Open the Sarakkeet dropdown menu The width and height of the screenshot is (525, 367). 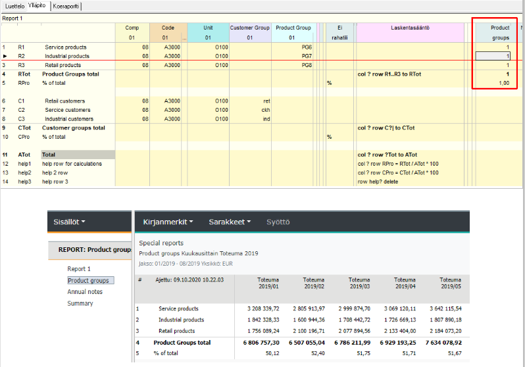pos(230,222)
